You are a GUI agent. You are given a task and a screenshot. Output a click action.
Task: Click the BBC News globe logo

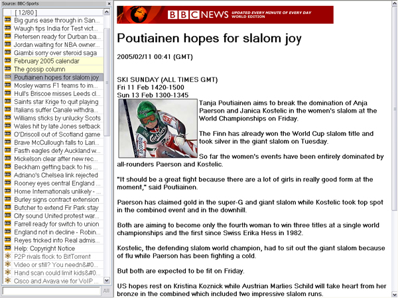coord(139,15)
